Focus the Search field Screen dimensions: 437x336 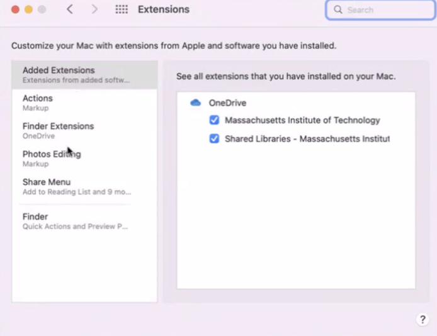[x=380, y=10]
